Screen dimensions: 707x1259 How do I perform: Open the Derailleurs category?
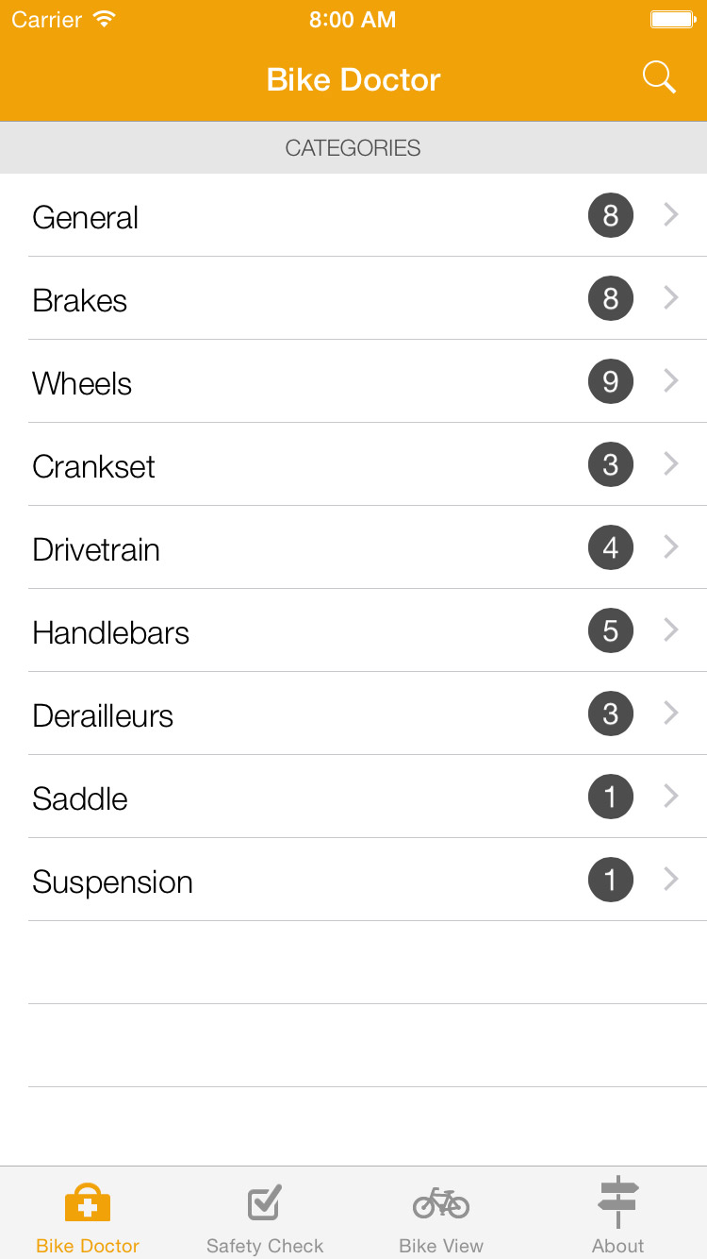[103, 716]
